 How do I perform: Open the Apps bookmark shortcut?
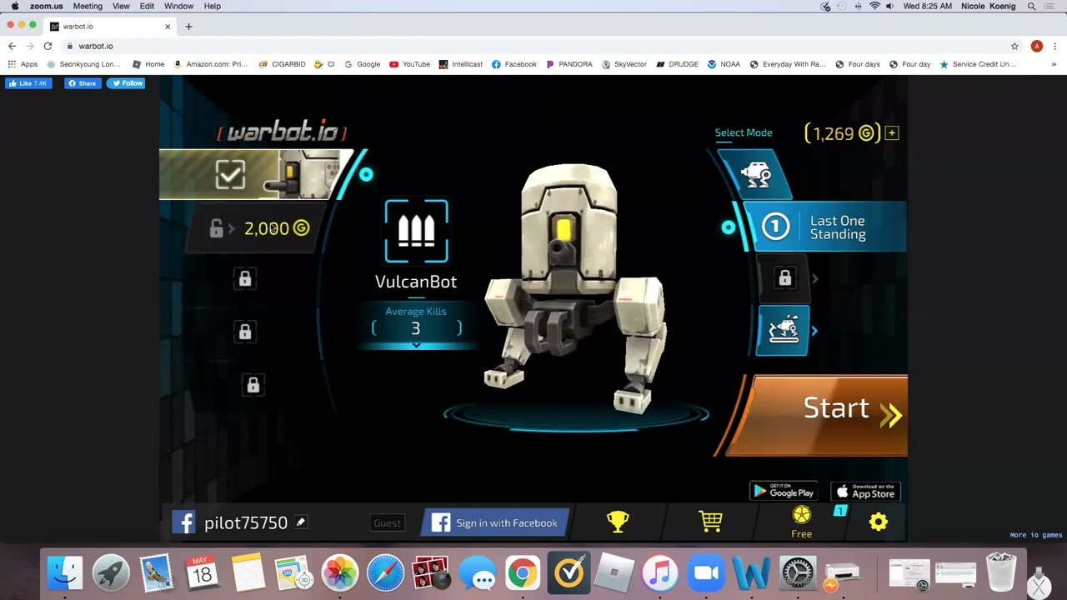tap(23, 64)
